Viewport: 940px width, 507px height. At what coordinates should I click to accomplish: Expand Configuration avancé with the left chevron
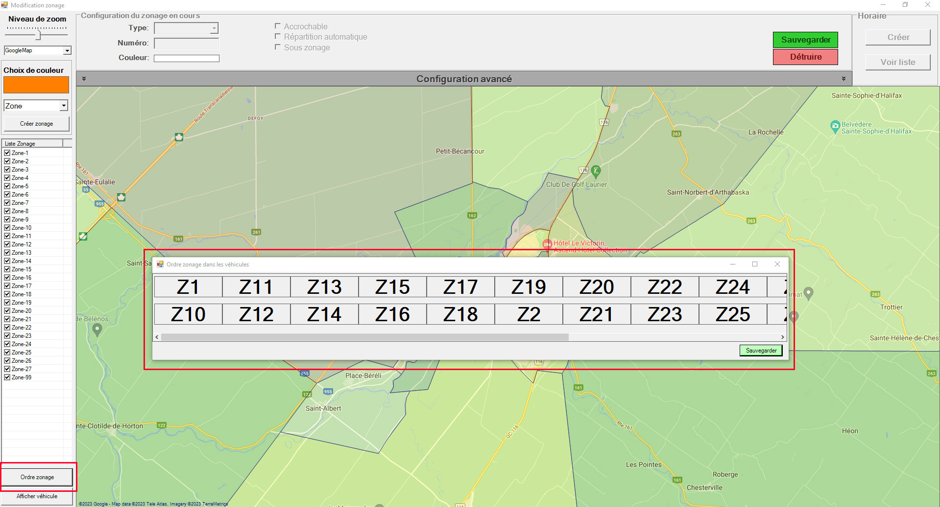click(x=84, y=79)
